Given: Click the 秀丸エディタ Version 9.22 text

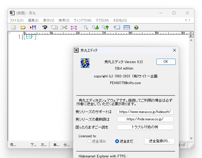Looking at the screenshot, I should tap(124, 62).
